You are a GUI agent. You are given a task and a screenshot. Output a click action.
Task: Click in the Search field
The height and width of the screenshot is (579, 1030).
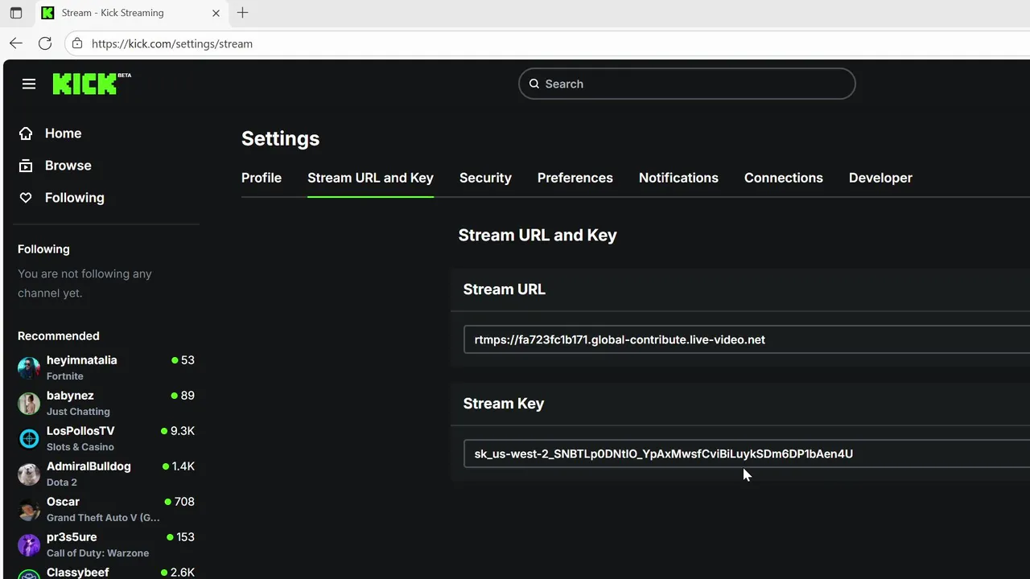(x=686, y=84)
